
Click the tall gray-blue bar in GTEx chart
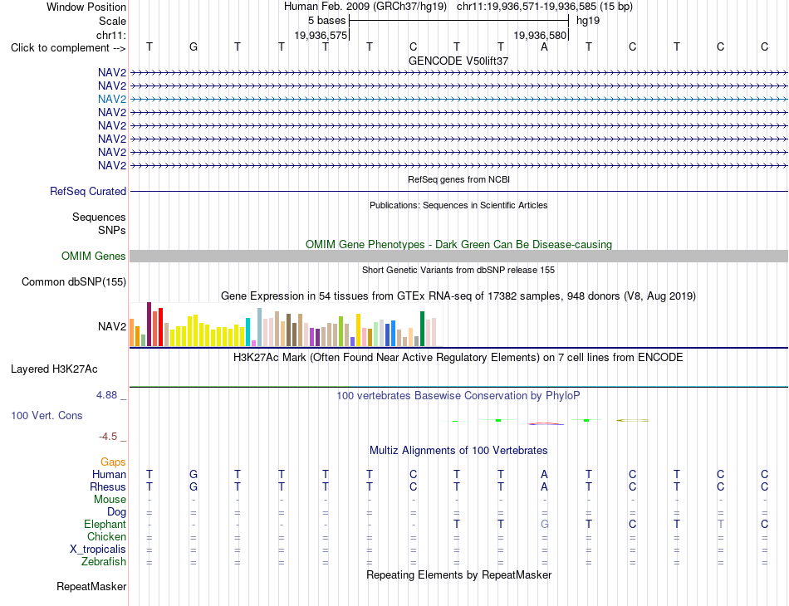click(x=259, y=327)
